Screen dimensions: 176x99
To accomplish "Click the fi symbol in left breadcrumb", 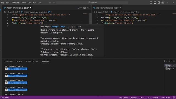I will (x=50, y=12).
